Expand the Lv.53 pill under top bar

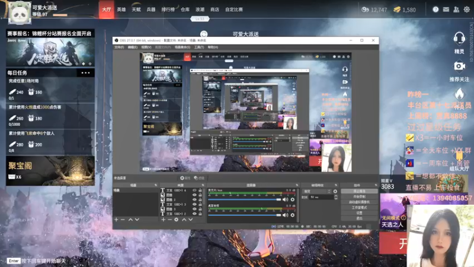(x=200, y=19)
